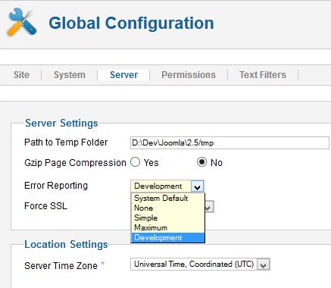
Task: Open the Permissions tab
Action: pyautogui.click(x=189, y=75)
